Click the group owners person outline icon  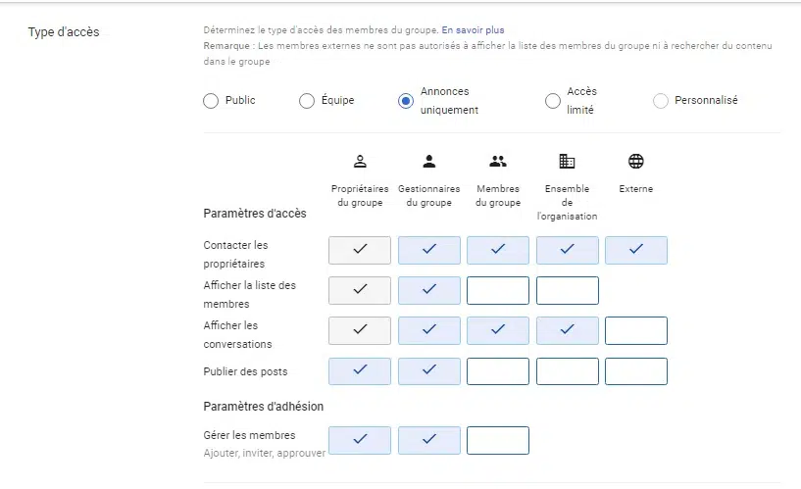click(360, 162)
